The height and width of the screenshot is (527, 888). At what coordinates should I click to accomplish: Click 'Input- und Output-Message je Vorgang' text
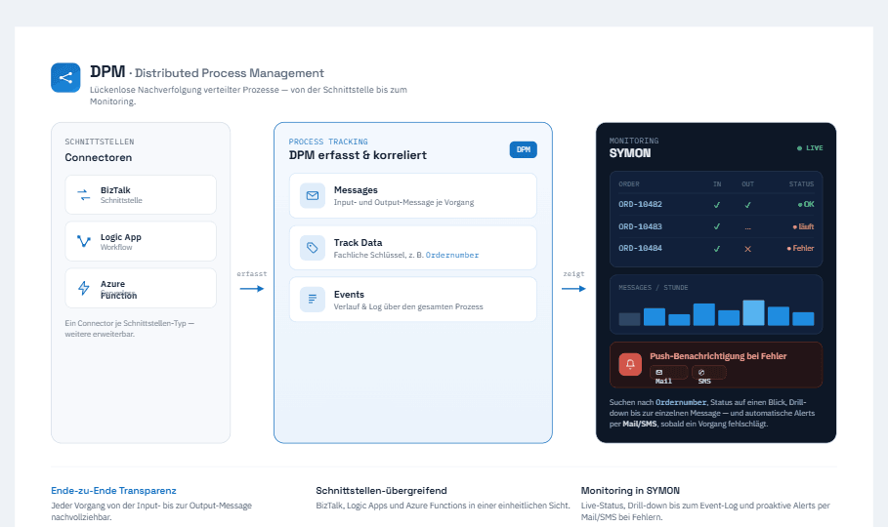click(403, 203)
